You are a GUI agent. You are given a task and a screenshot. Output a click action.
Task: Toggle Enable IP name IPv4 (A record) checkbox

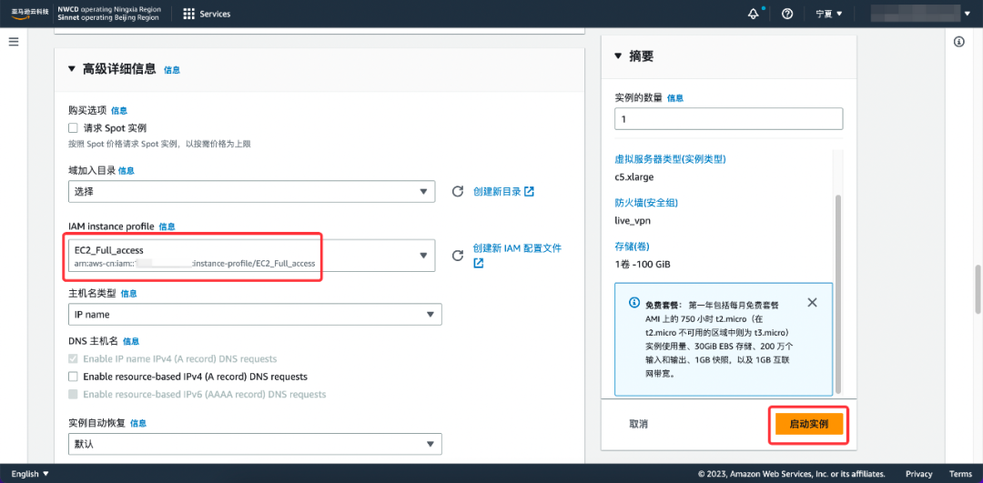[73, 359]
